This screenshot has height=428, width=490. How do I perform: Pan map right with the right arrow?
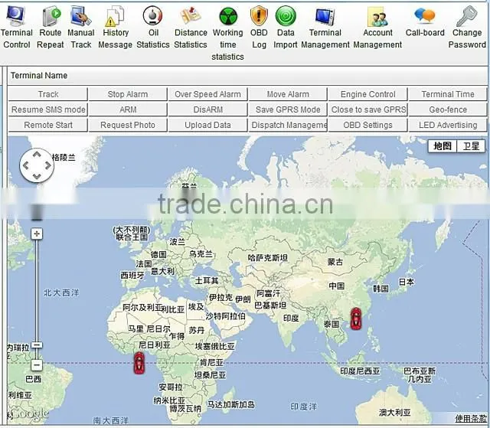pyautogui.click(x=47, y=165)
